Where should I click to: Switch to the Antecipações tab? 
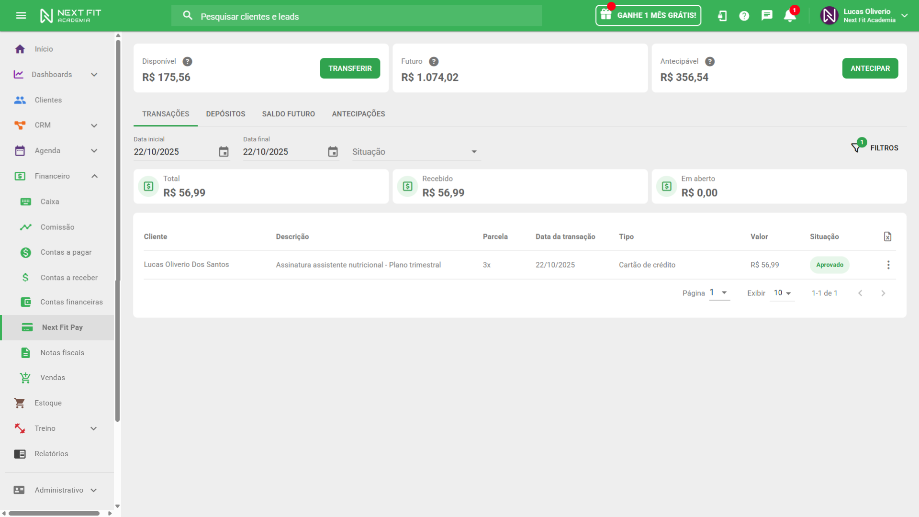point(358,114)
